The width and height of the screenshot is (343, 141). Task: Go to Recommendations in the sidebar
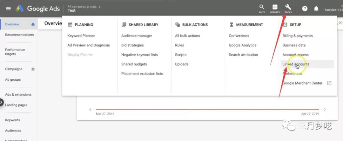(19, 35)
